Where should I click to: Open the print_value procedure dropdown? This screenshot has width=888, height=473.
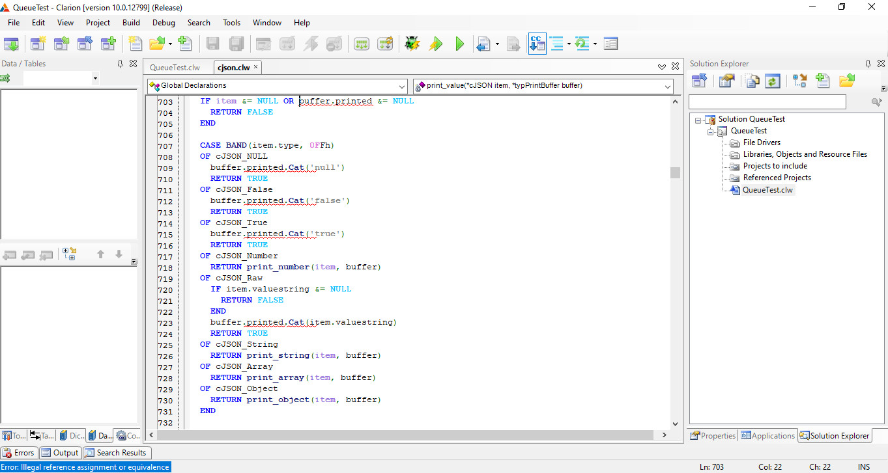tap(667, 86)
